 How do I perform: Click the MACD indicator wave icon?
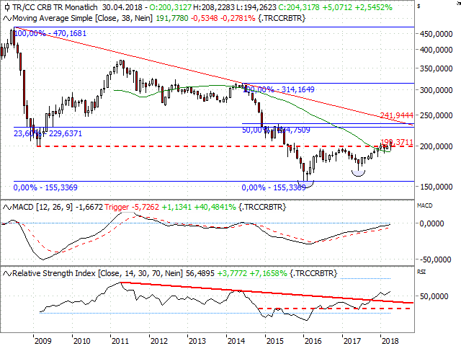[7, 208]
